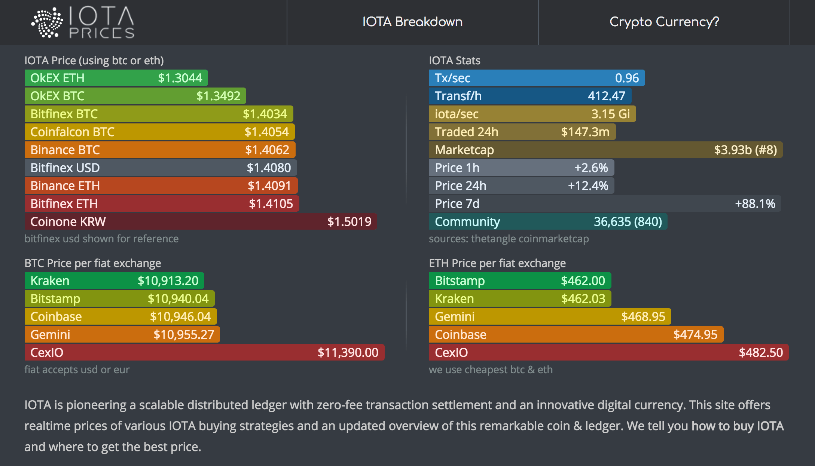Select the Coinbase ETH price row
This screenshot has height=466, width=815.
[x=576, y=334]
